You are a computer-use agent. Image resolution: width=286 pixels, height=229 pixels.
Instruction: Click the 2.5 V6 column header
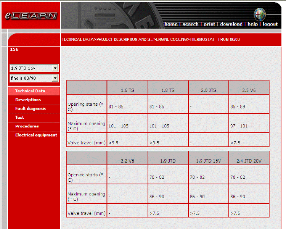[x=249, y=90]
